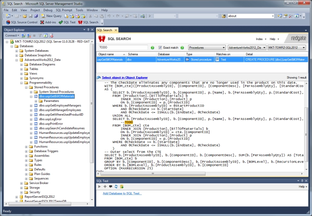Select the ReportServer$SQL2012 database node
The width and height of the screenshot is (312, 216).
tap(39, 197)
